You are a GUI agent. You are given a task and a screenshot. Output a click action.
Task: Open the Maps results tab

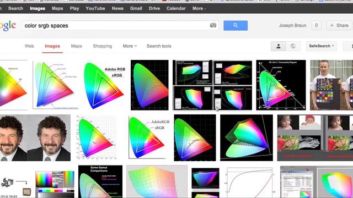click(76, 46)
